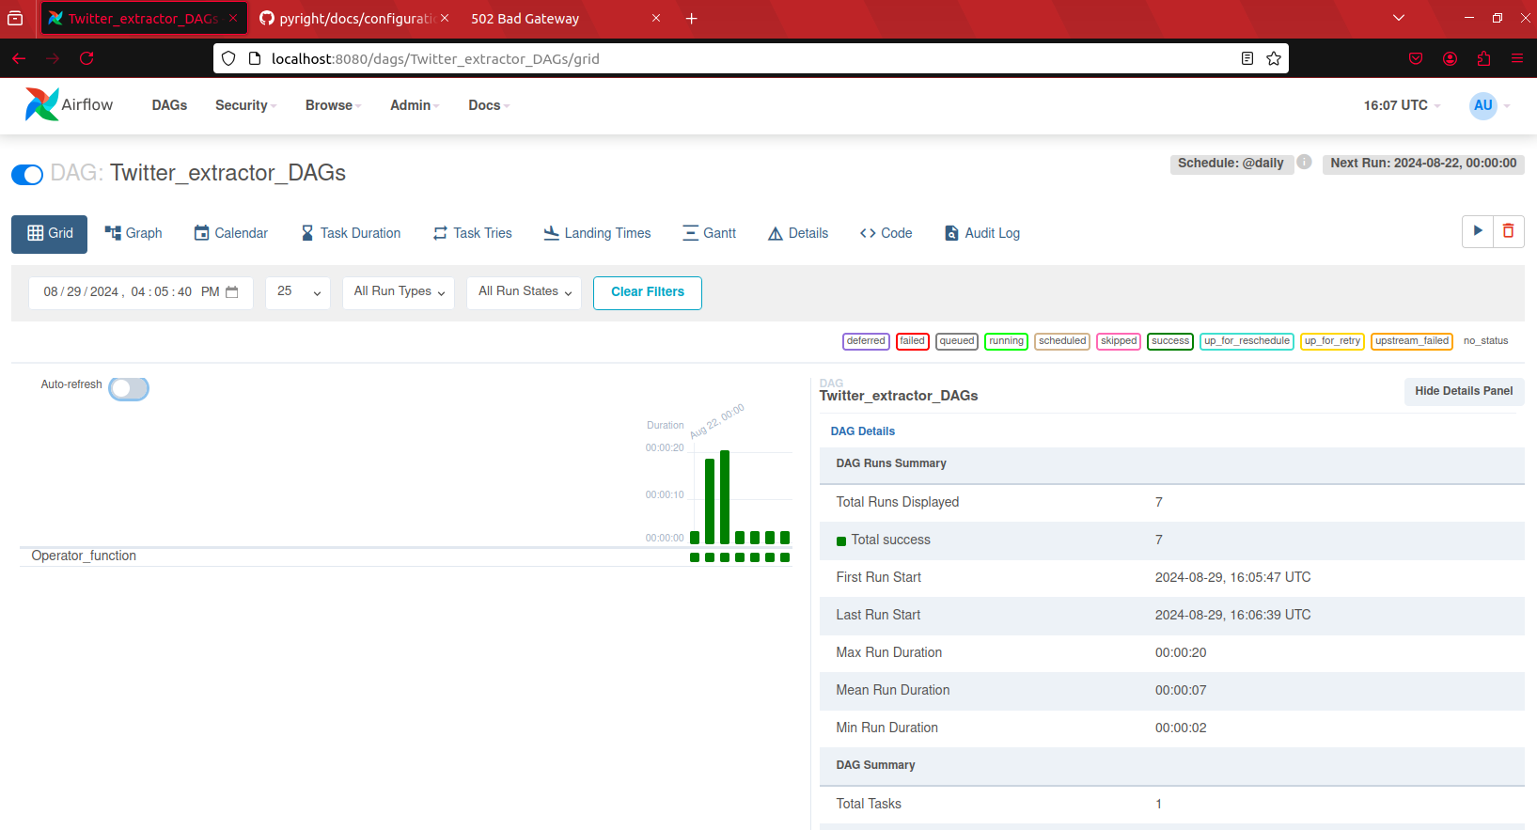The image size is (1537, 830).
Task: Close the pyright configuration tab
Action: click(445, 18)
